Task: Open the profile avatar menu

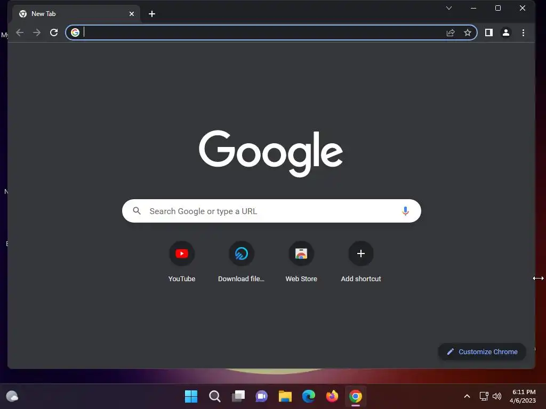Action: tap(506, 32)
